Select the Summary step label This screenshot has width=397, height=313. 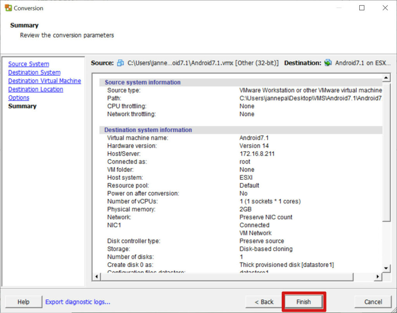coord(22,106)
